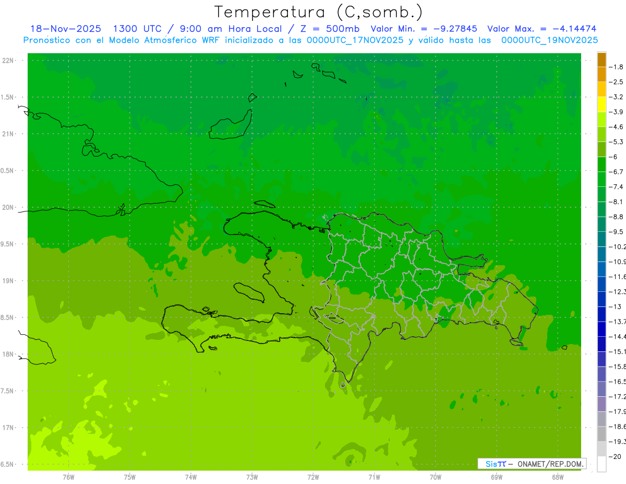Click the legend value "-5.3"
This screenshot has width=626, height=484.
click(x=617, y=142)
